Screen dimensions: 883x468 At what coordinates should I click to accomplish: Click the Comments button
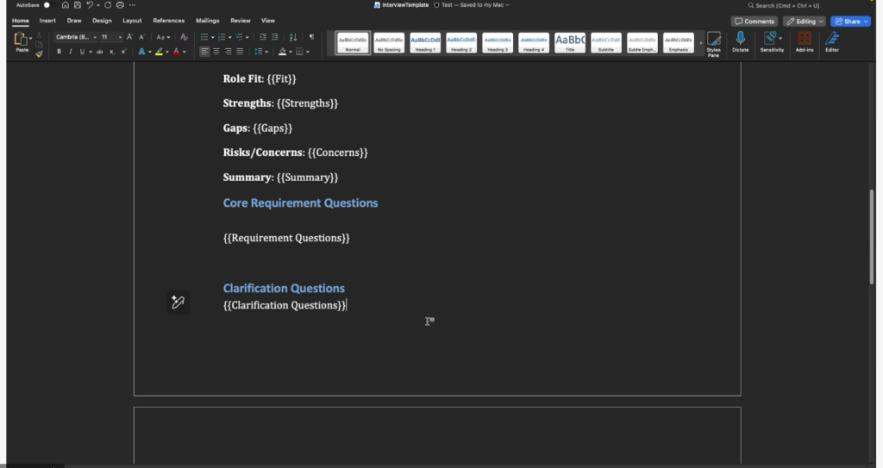coord(754,21)
